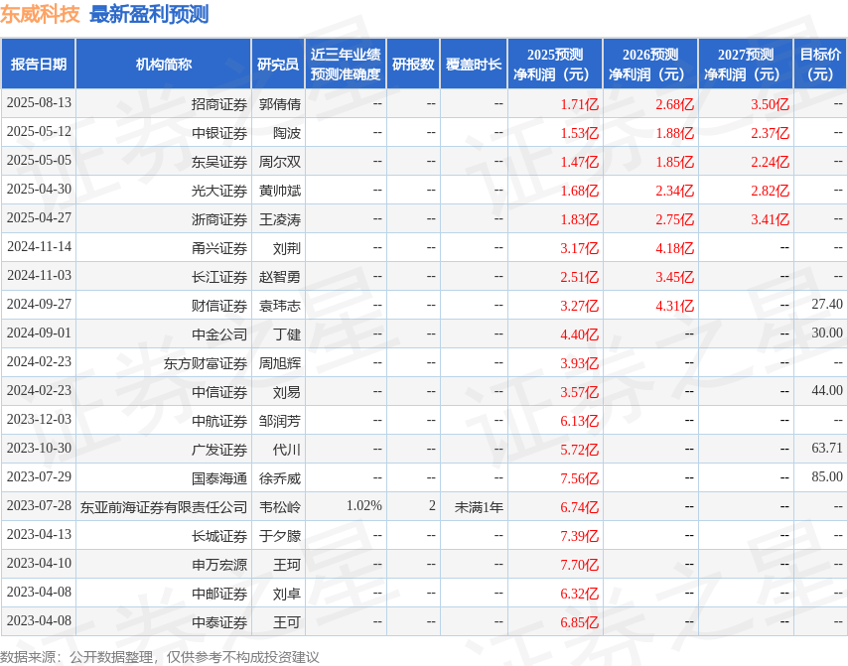
Task: Select the 近三年业绩预测准确度 column header
Action: (x=346, y=64)
